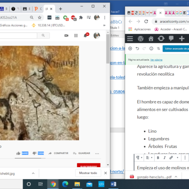Click plus new content in admin bar

(x=181, y=39)
